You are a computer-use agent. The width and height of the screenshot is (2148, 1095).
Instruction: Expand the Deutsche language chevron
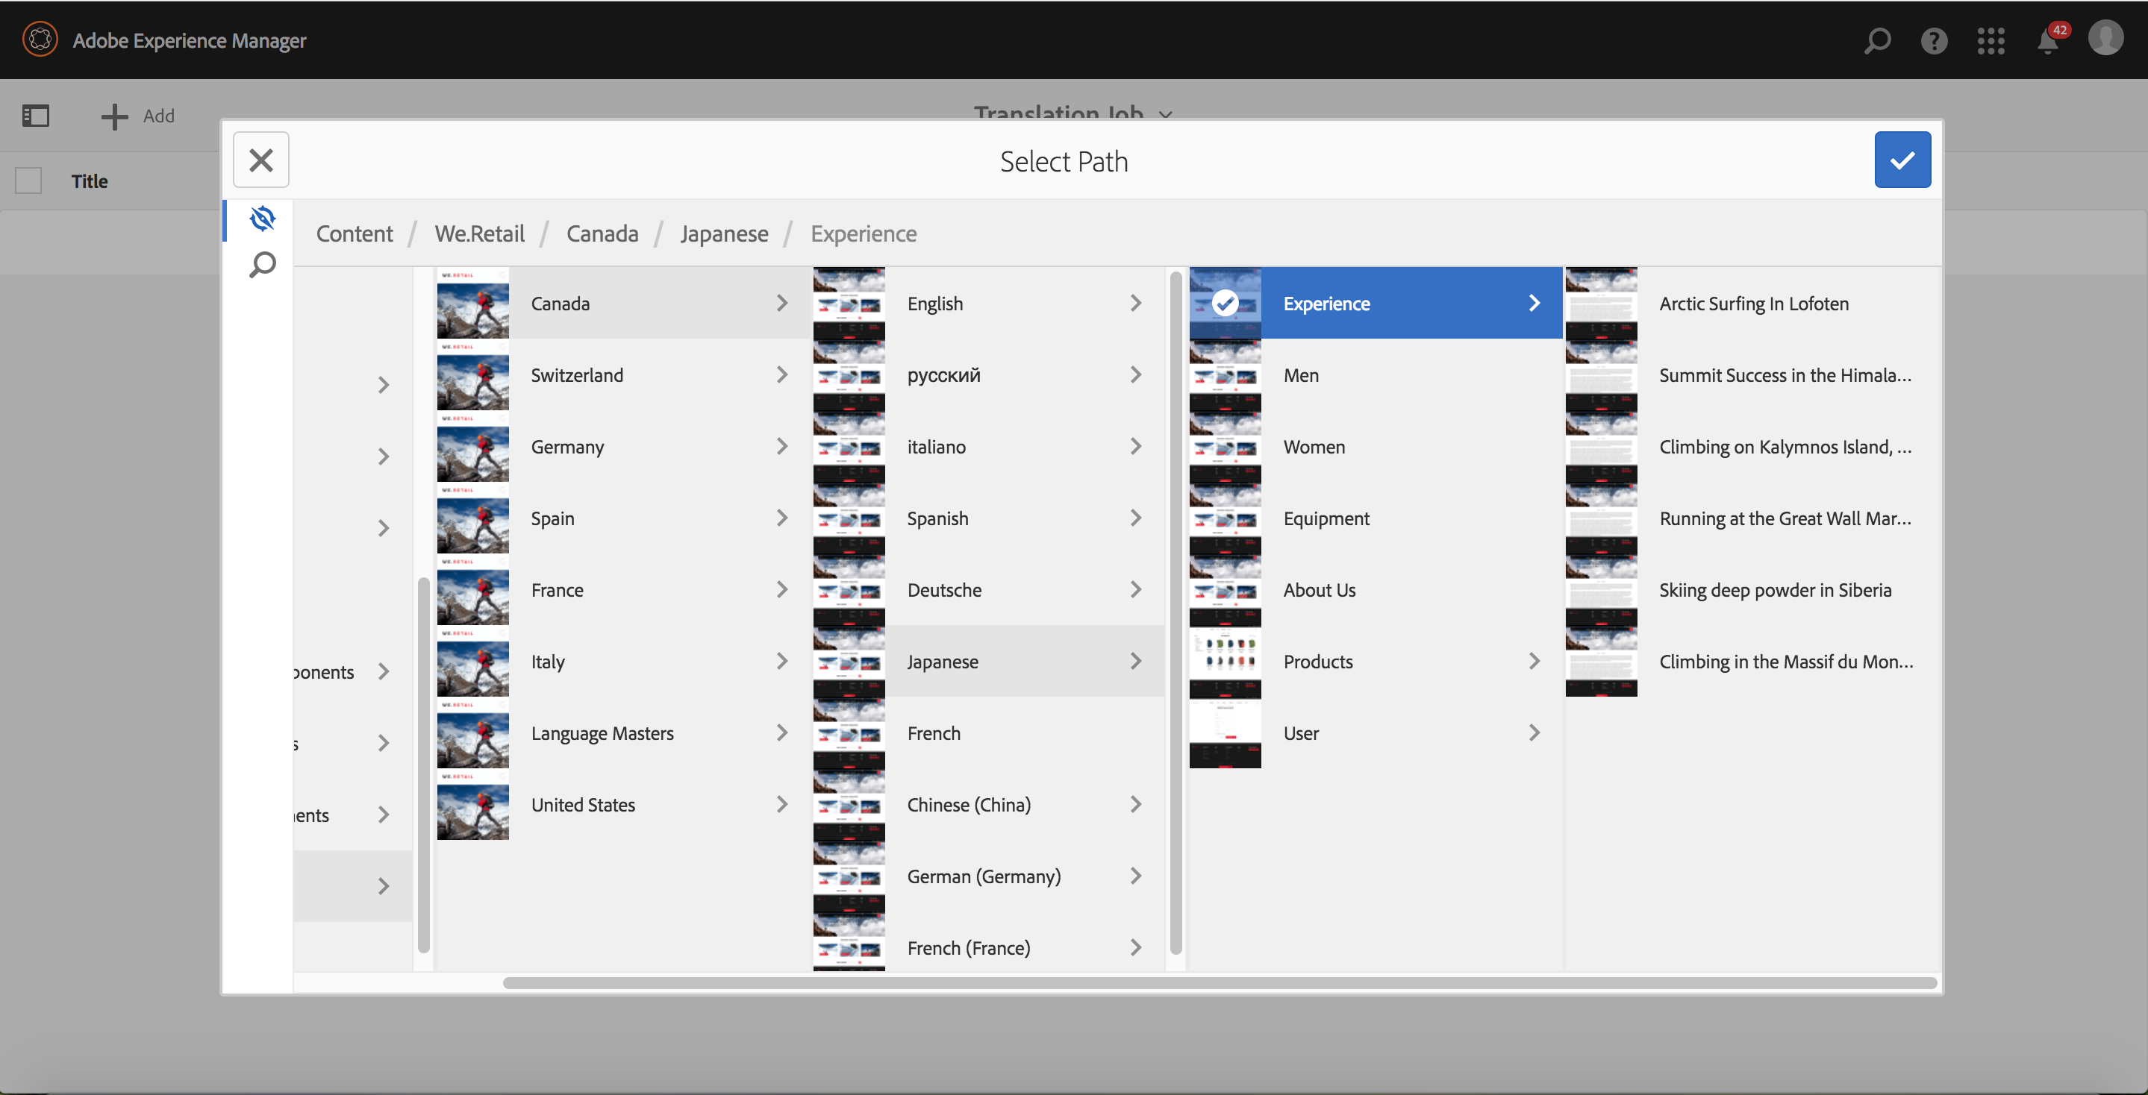point(1135,589)
